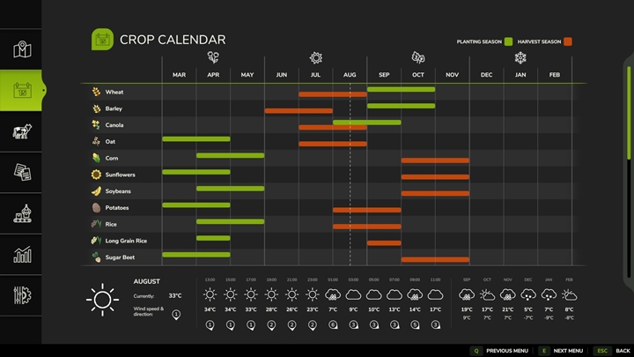Click the Previous Menu button

[500, 351]
